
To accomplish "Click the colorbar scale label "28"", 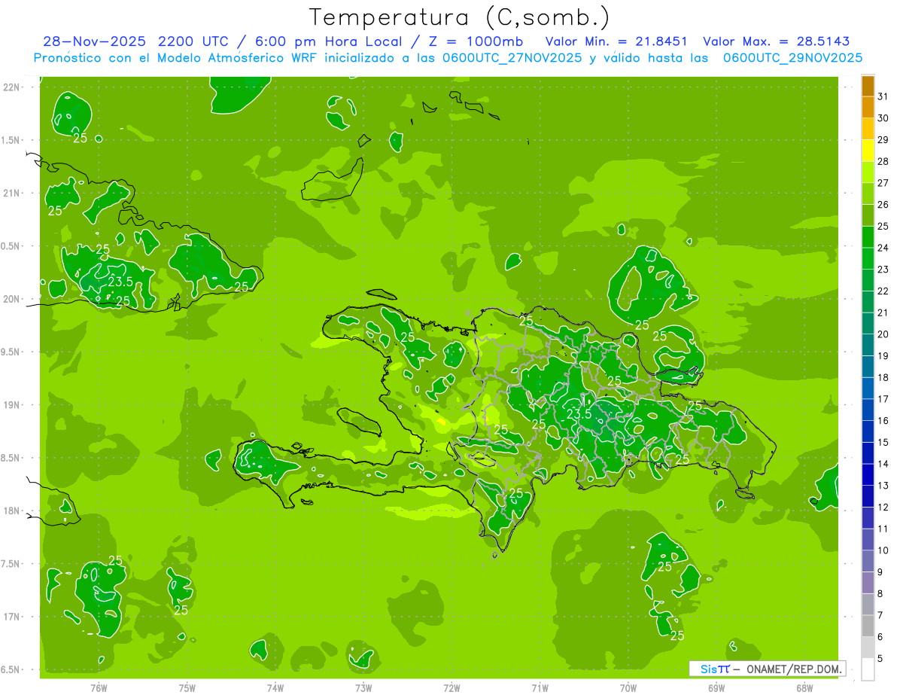I will coord(883,161).
